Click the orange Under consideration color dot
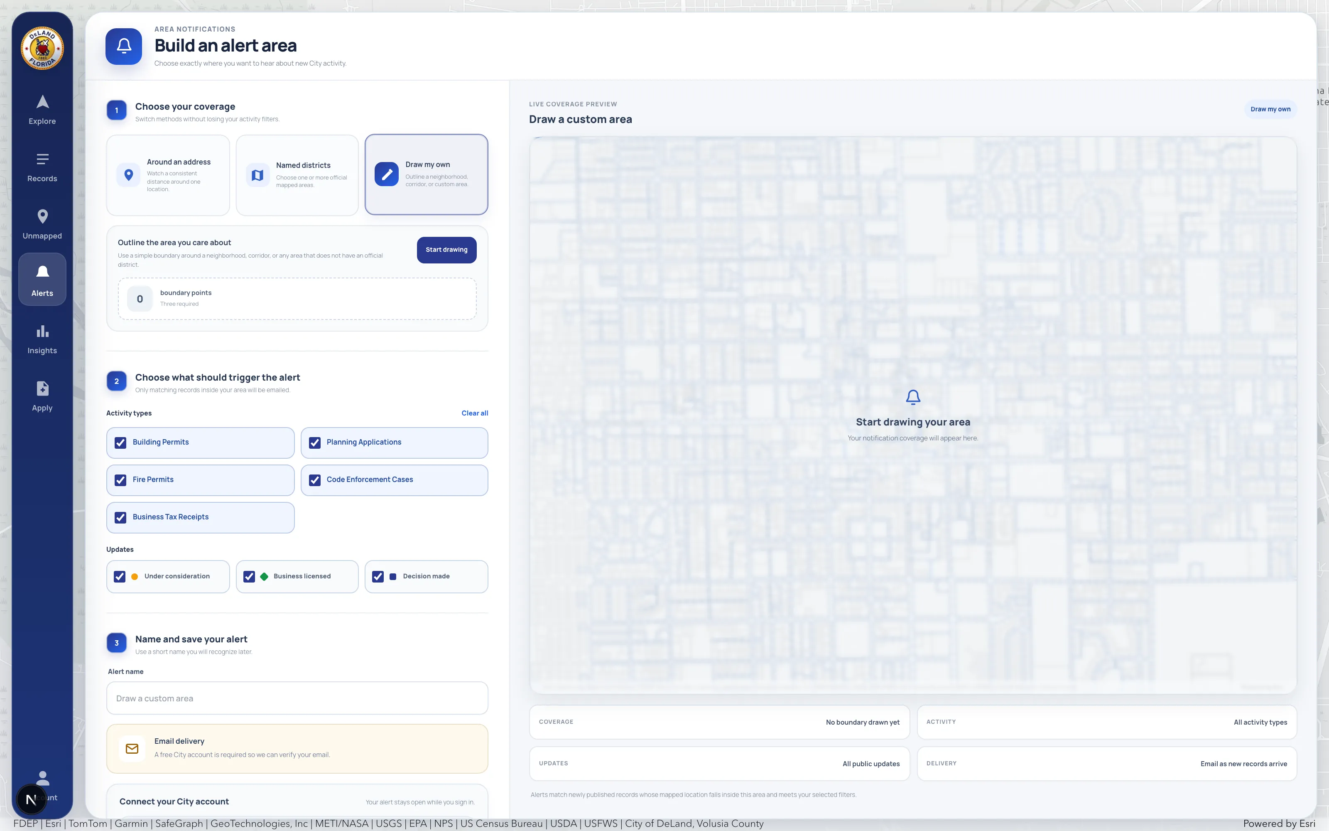Image resolution: width=1329 pixels, height=831 pixels. pyautogui.click(x=135, y=577)
